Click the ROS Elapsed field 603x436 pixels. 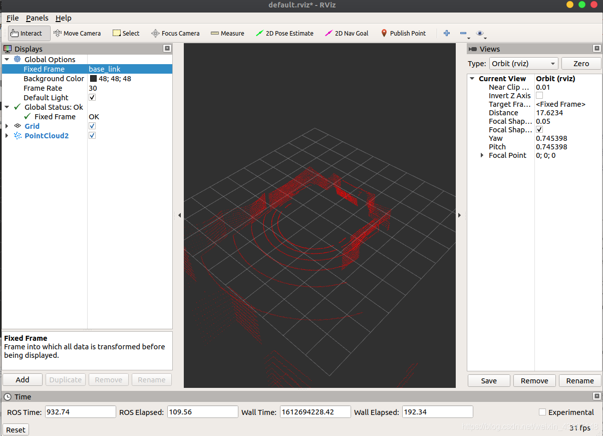(x=202, y=412)
